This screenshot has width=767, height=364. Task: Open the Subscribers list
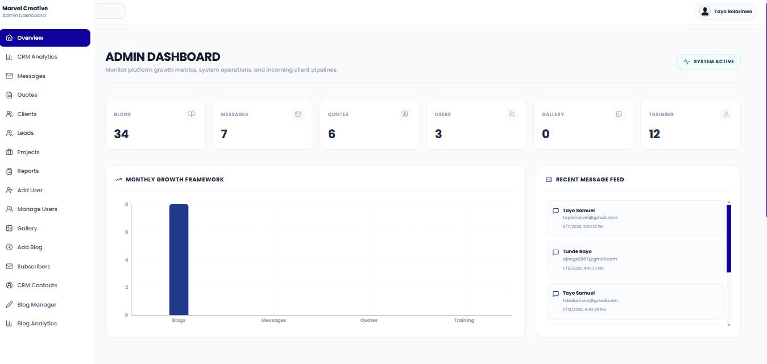coord(45,267)
